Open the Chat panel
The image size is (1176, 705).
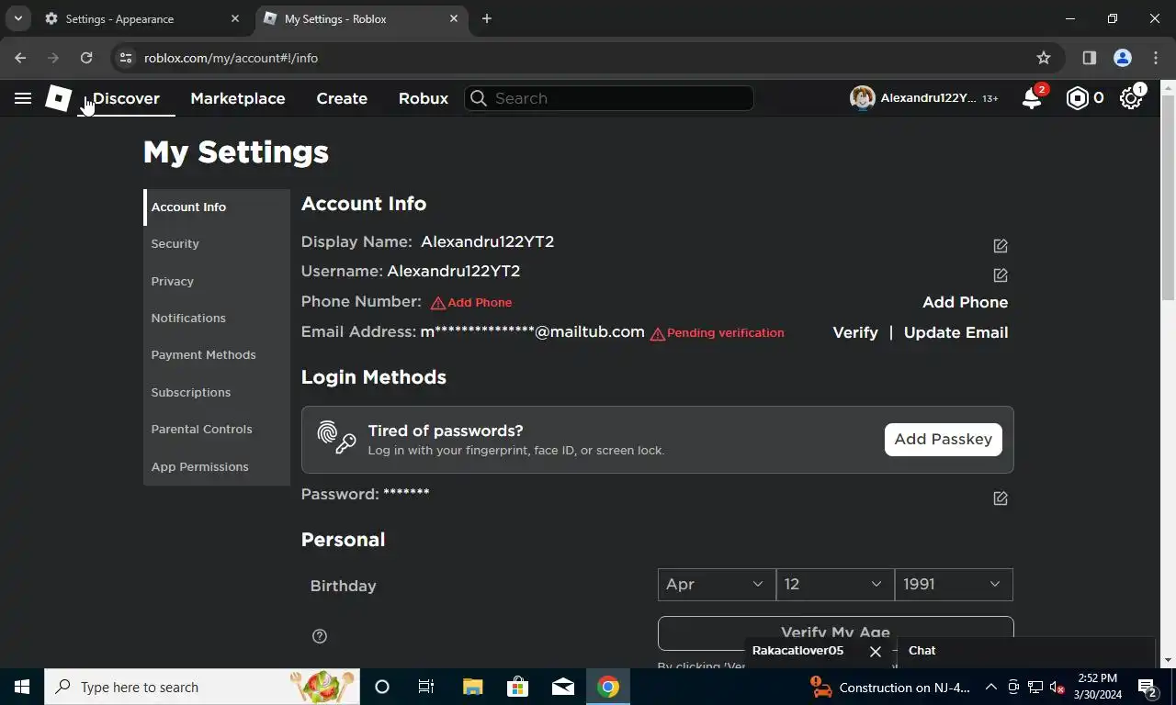pyautogui.click(x=1024, y=651)
